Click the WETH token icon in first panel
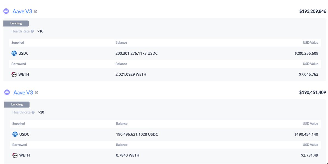The width and height of the screenshot is (328, 164). [x=14, y=74]
